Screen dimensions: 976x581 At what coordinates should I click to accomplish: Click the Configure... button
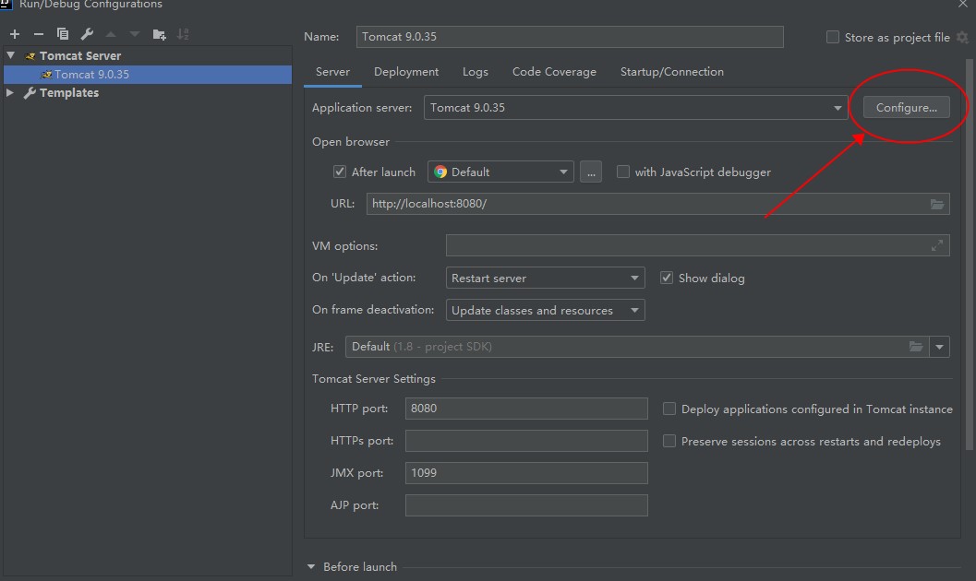tap(907, 108)
